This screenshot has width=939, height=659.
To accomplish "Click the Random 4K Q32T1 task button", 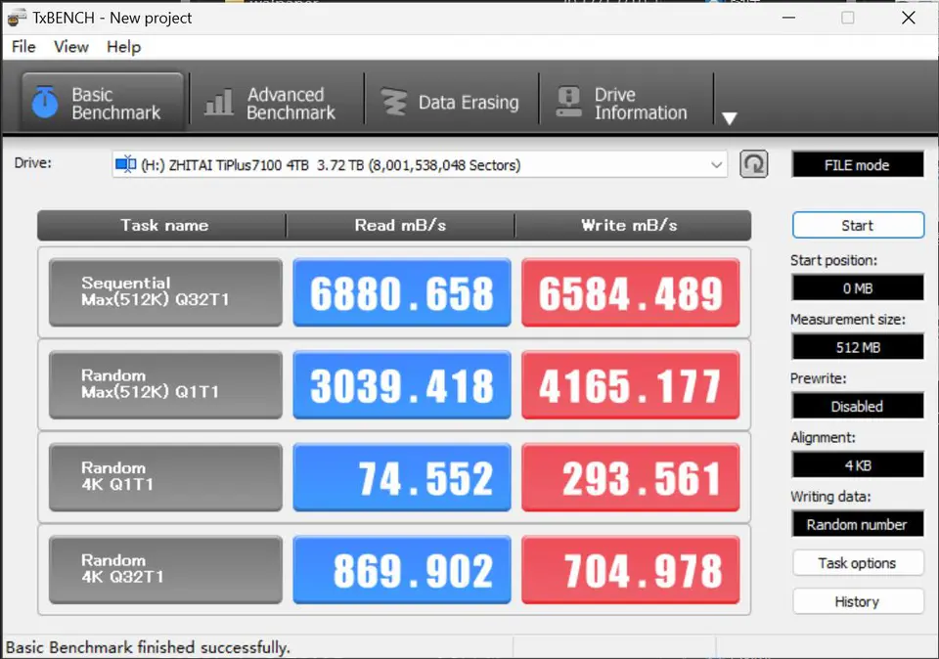I will pos(165,570).
